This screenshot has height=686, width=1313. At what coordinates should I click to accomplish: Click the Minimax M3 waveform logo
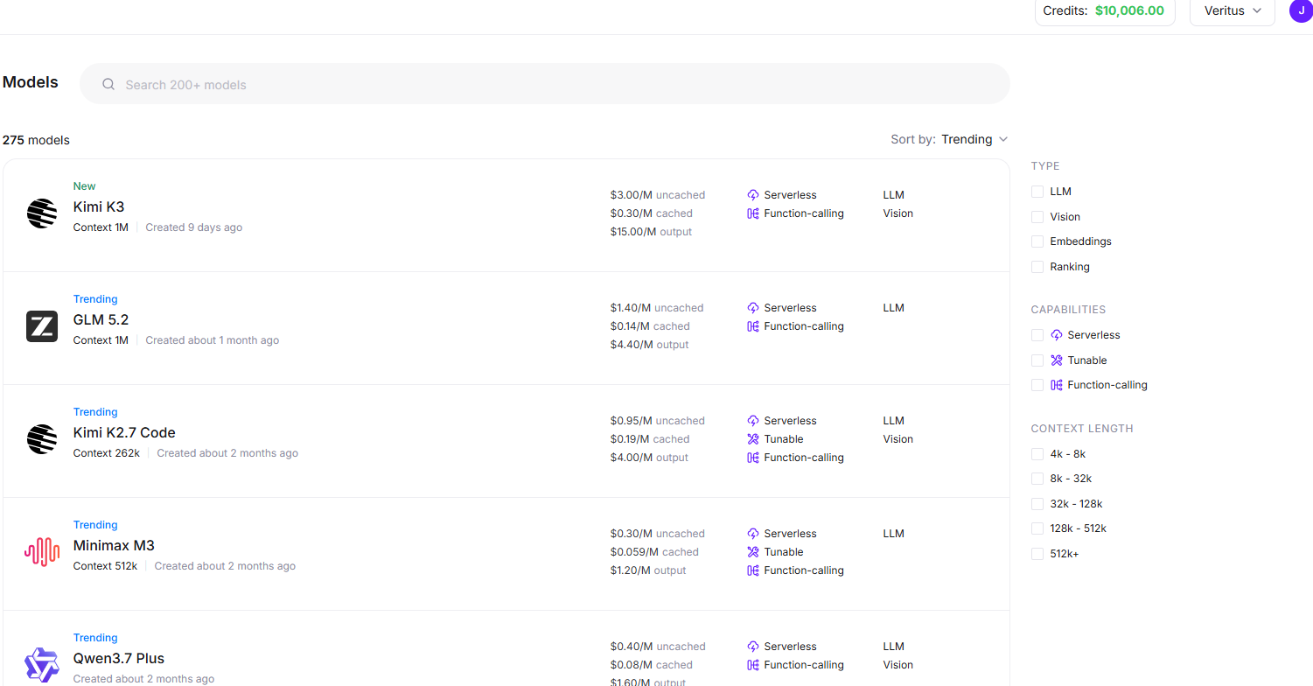[x=42, y=551]
